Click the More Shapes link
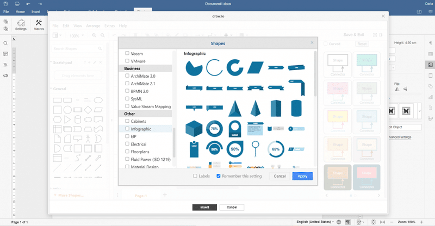The width and height of the screenshot is (435, 226). coord(69,195)
